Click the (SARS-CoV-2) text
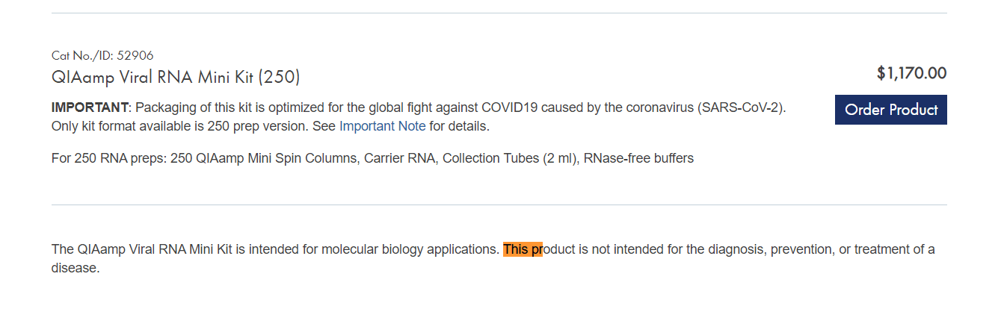 tap(742, 107)
